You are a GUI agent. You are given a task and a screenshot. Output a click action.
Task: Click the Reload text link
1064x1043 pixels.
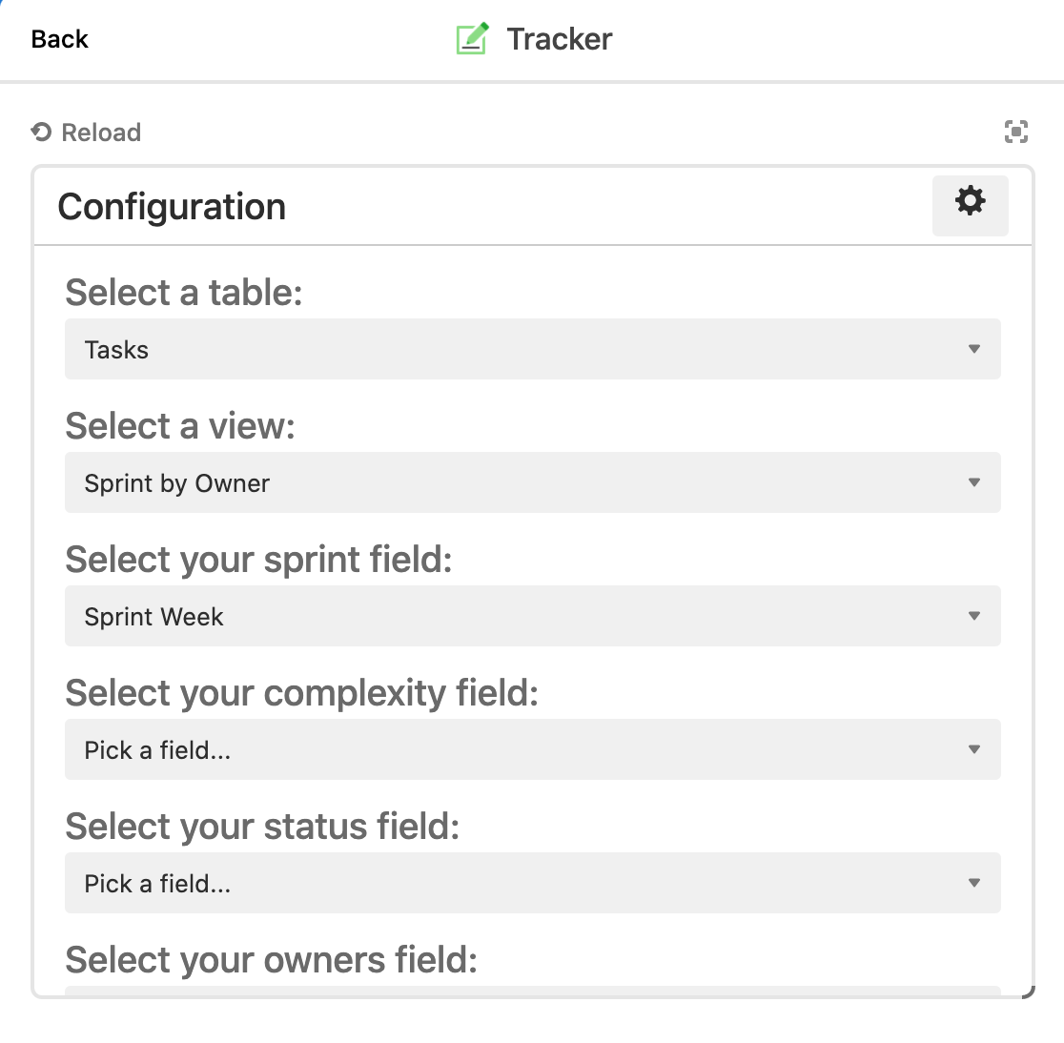click(101, 133)
